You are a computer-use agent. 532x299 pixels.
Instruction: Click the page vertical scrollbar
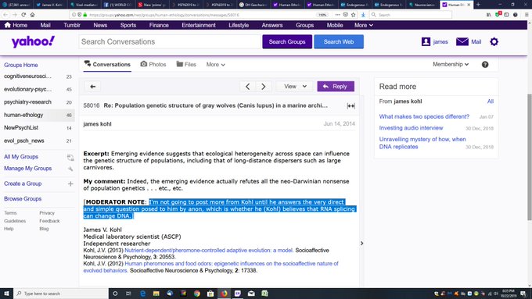pyautogui.click(x=530, y=157)
